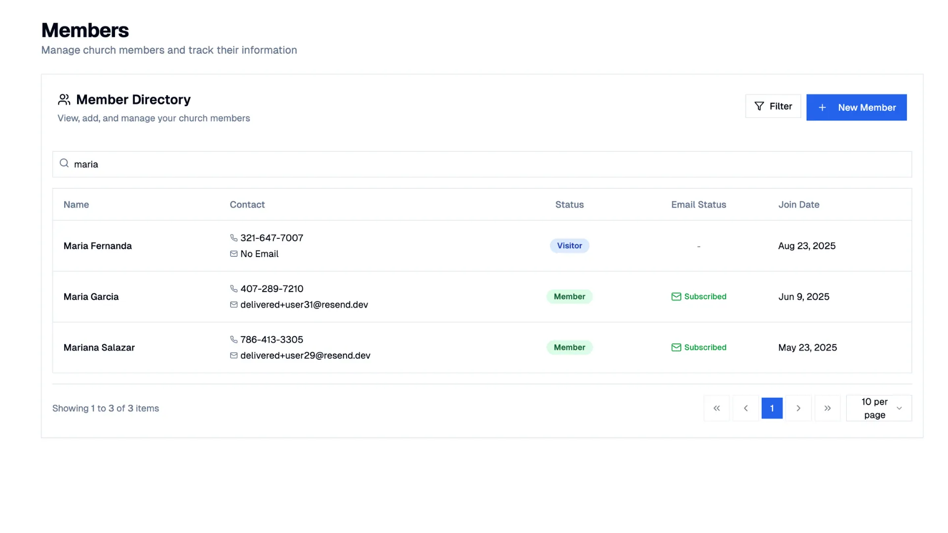Click the plus icon on New Member button
Viewport: 948px width, 533px height.
point(822,107)
